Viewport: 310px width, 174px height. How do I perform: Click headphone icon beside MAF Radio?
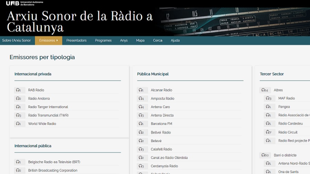pos(269,98)
